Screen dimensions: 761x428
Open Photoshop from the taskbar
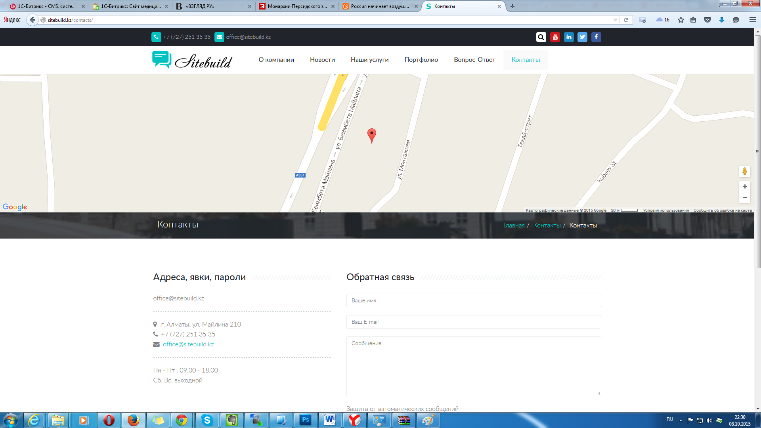point(305,420)
